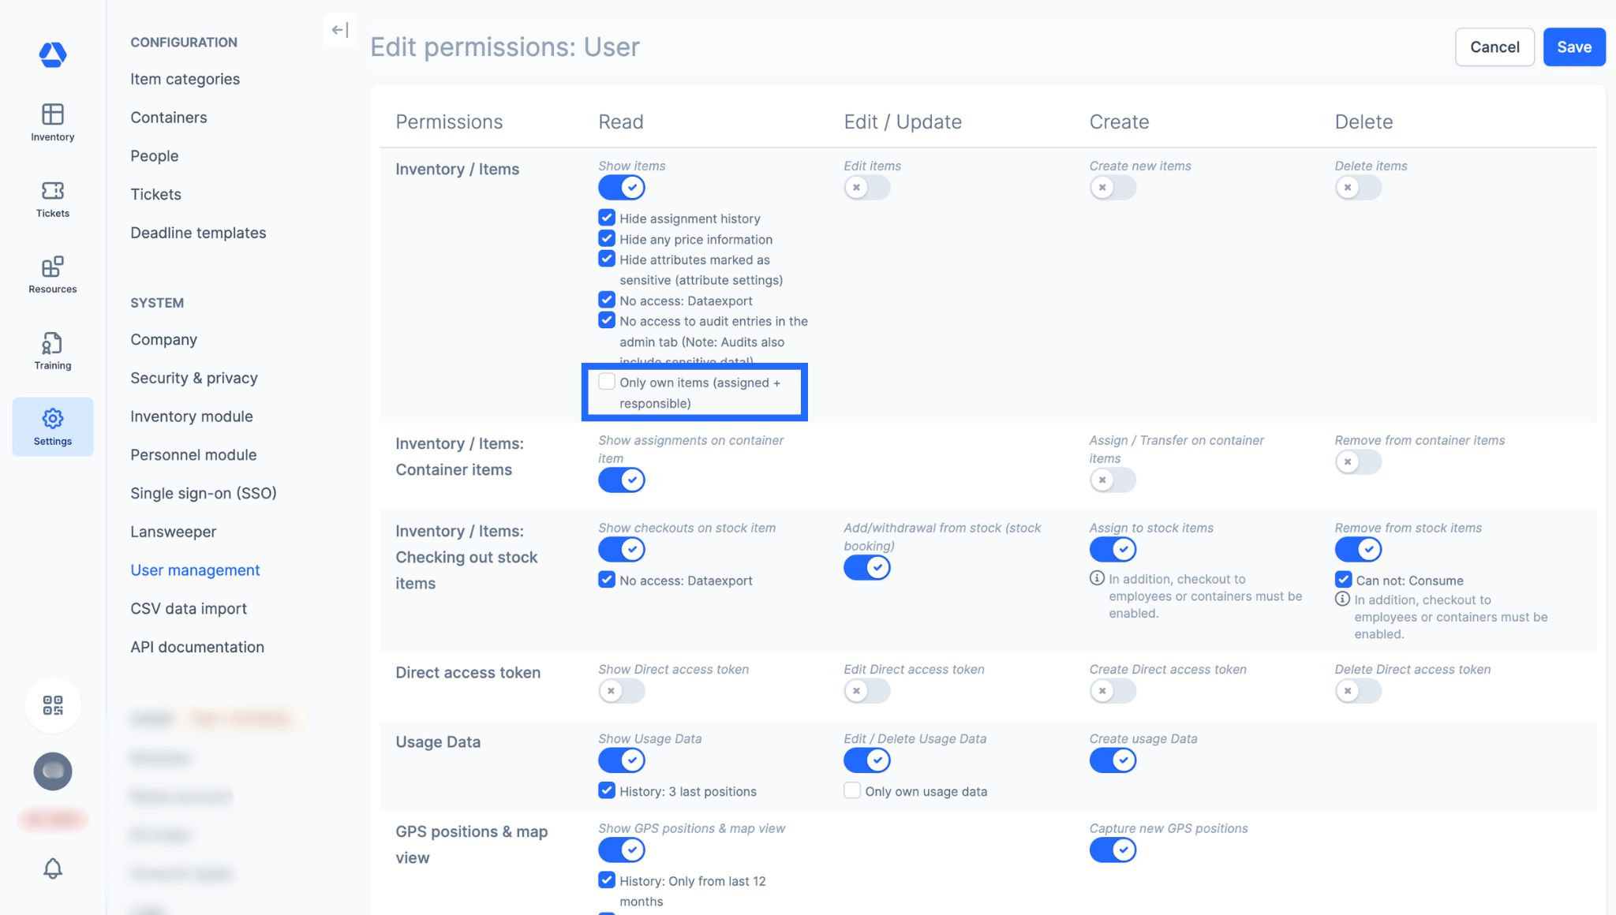Open the Tickets sidebar icon
Screen dimensions: 1616x915
pos(53,199)
